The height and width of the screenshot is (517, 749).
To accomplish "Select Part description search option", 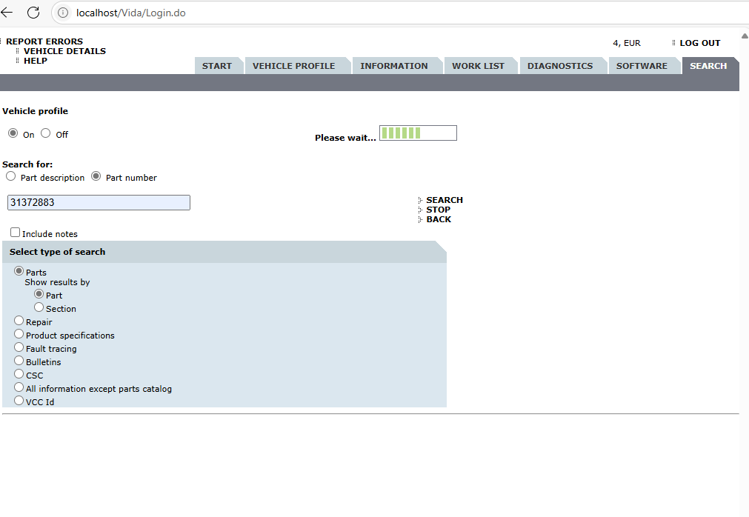I will 10,176.
